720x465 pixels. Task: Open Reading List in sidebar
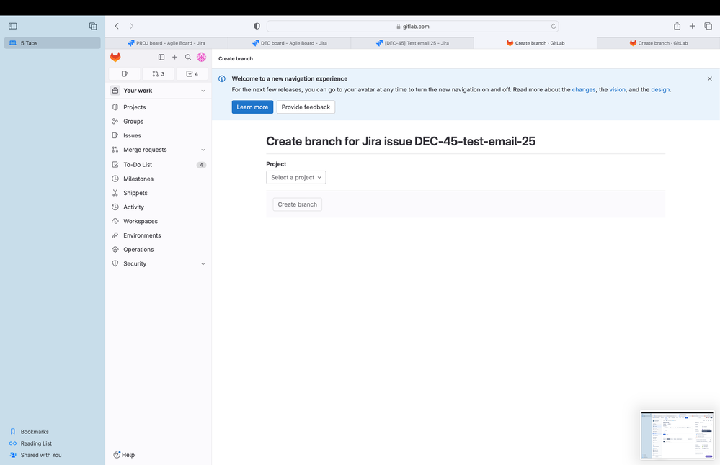[36, 443]
